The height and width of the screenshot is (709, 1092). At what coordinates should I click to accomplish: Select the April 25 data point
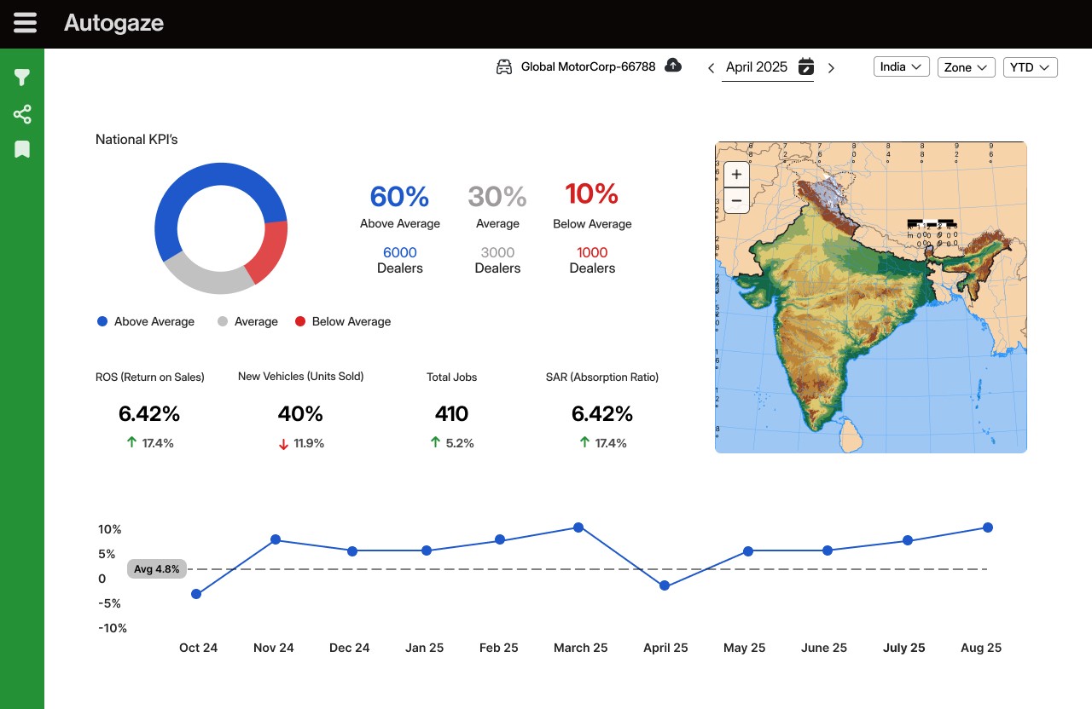pyautogui.click(x=665, y=585)
